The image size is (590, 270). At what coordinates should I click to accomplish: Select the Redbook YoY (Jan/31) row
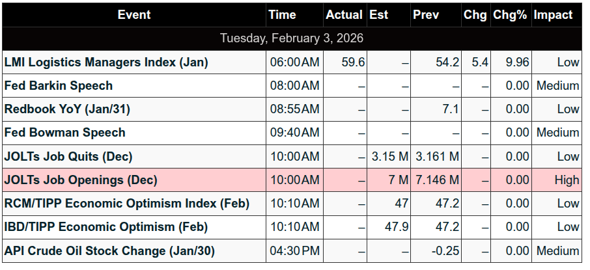coord(67,109)
